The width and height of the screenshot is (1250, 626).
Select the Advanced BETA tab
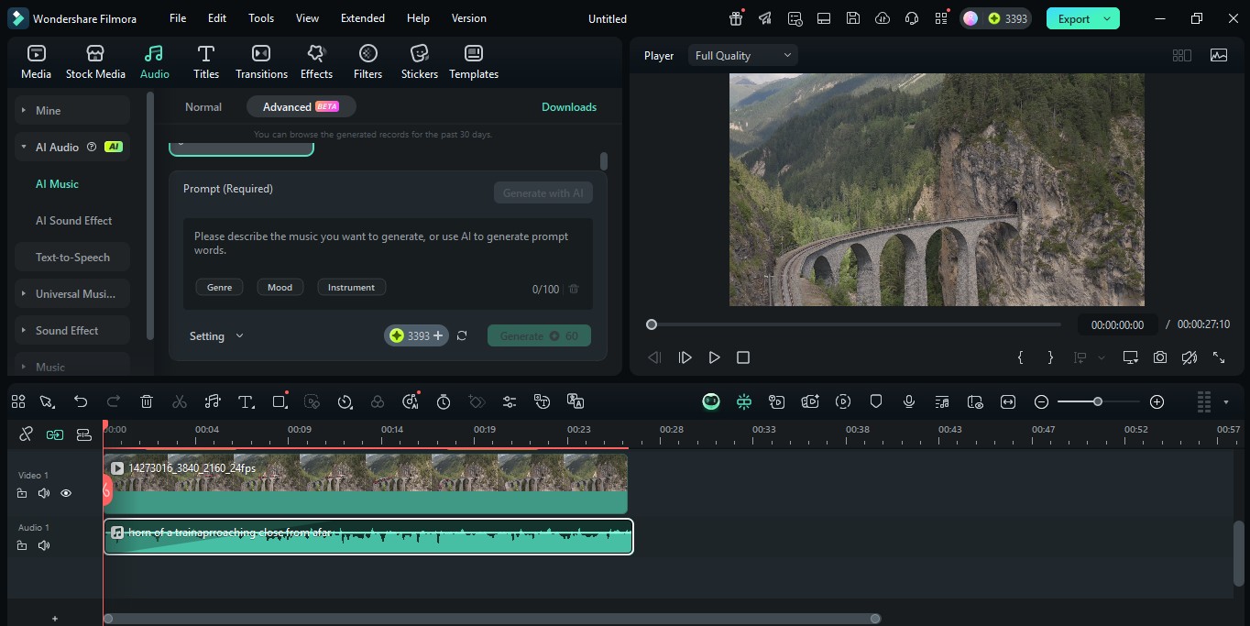point(301,107)
